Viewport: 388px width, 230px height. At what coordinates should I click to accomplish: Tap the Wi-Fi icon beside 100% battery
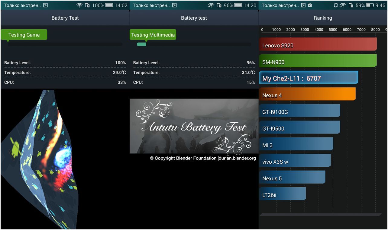tap(79, 5)
